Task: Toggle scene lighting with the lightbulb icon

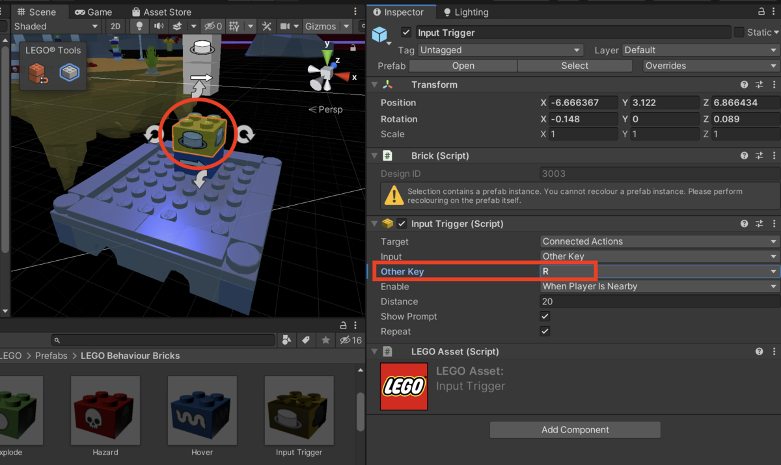Action: [x=139, y=27]
